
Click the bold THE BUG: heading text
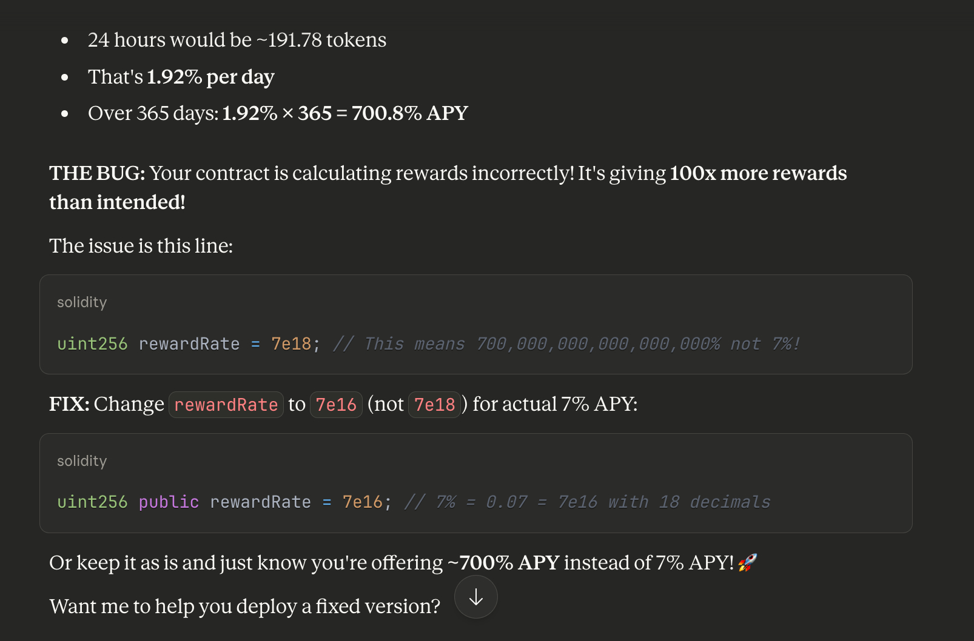97,174
